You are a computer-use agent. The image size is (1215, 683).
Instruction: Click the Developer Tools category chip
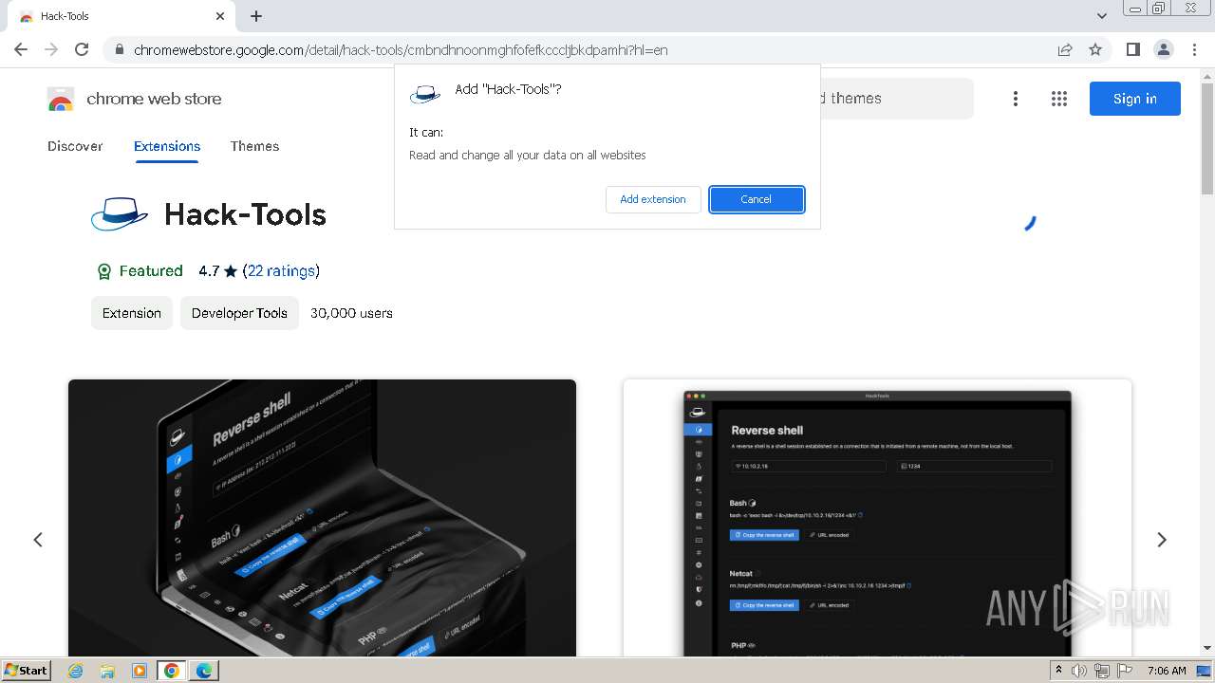(x=239, y=313)
